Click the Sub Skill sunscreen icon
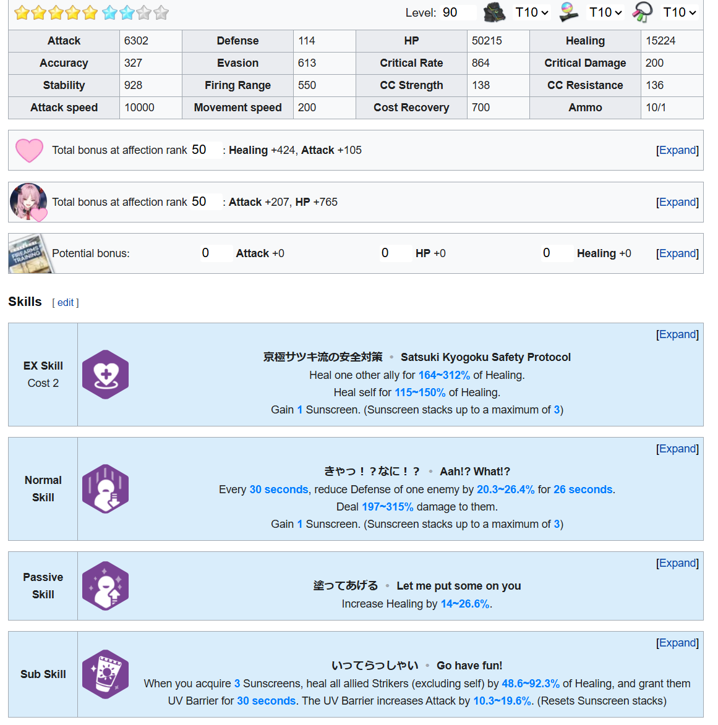The image size is (718, 725). (106, 674)
